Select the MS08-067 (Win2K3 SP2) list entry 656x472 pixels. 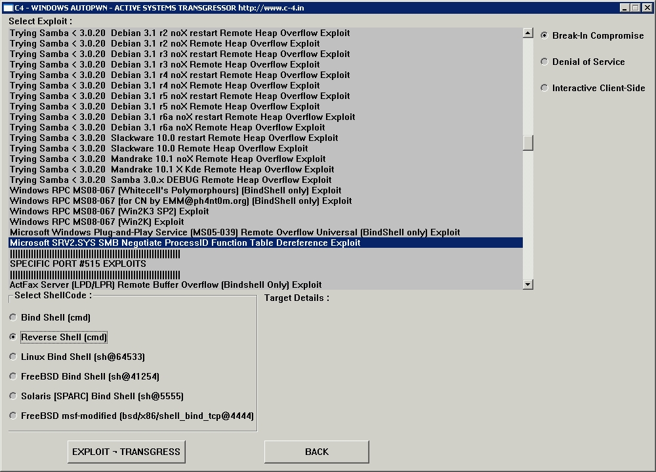coord(109,211)
